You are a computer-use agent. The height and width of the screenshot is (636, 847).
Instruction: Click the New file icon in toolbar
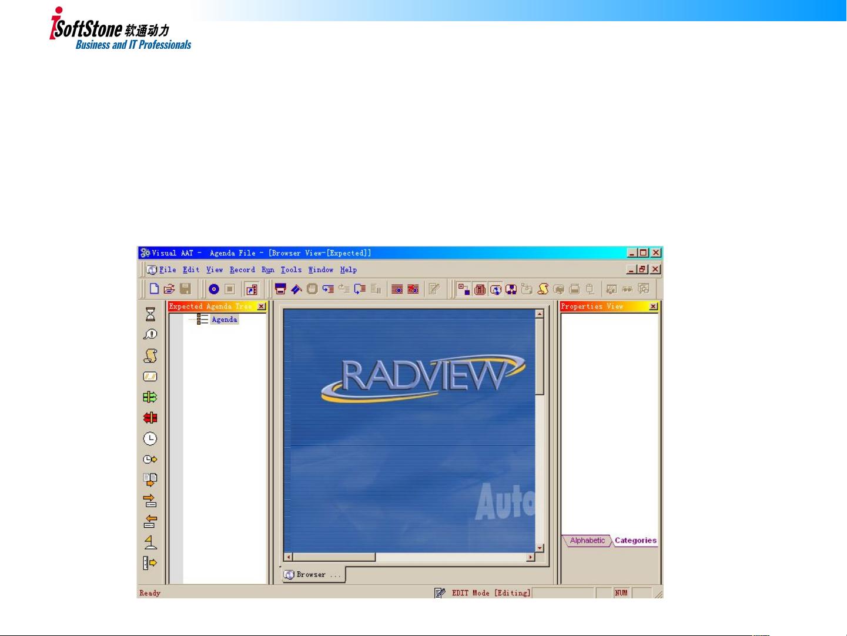154,288
